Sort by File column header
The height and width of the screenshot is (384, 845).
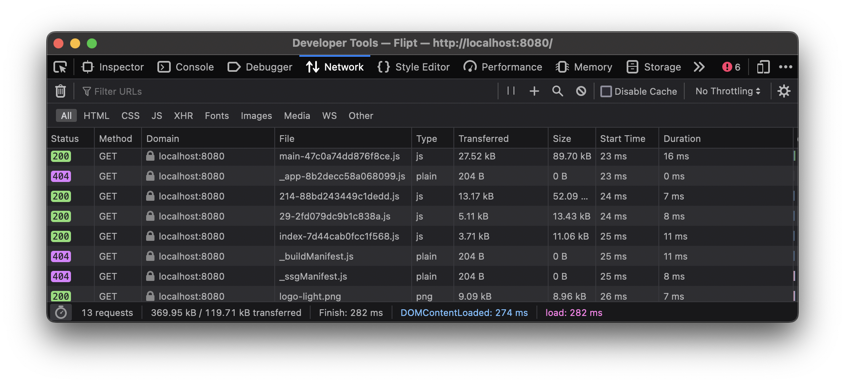point(343,139)
